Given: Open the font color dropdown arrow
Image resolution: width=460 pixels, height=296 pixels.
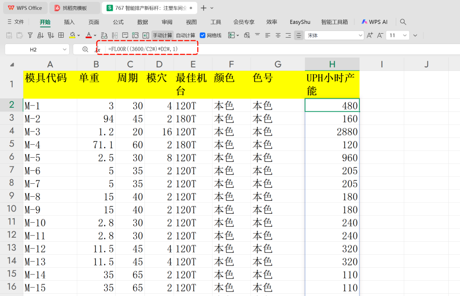Looking at the screenshot, I should click(95, 35).
